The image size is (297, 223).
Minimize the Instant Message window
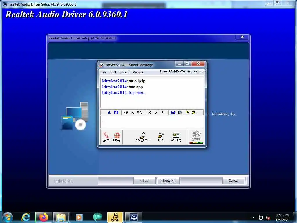pyautogui.click(x=179, y=64)
